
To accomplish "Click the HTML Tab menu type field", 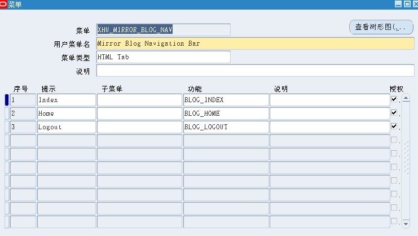I will 163,57.
